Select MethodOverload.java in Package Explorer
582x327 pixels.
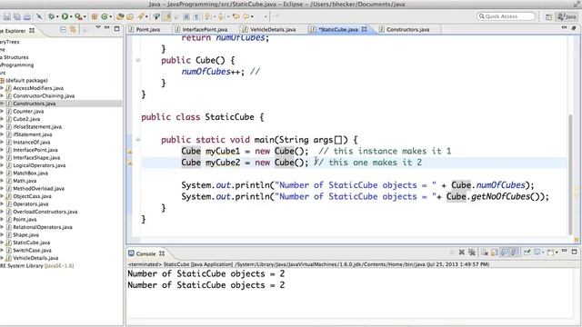pos(38,188)
